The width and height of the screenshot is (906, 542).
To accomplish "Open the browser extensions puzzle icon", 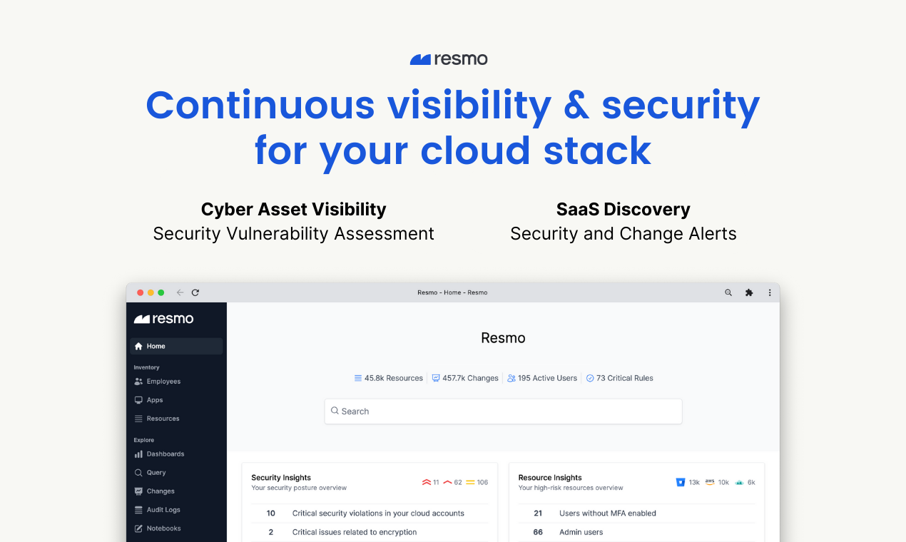I will 749,292.
